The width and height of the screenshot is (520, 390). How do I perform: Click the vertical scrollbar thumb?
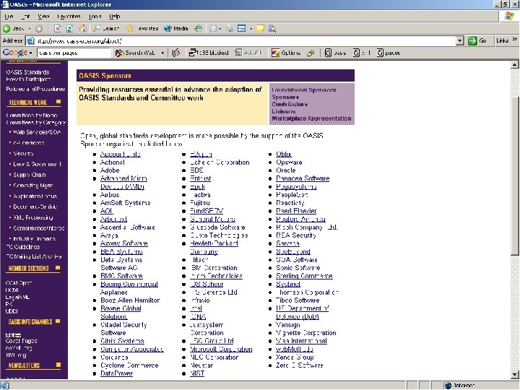pyautogui.click(x=515, y=175)
